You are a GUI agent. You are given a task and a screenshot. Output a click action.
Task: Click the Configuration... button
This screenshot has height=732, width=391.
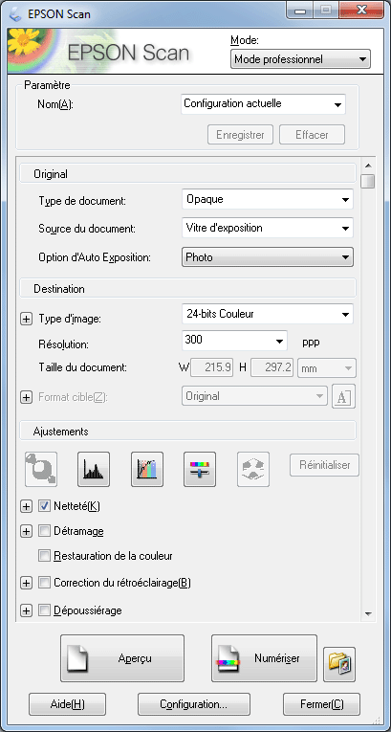coord(194,704)
